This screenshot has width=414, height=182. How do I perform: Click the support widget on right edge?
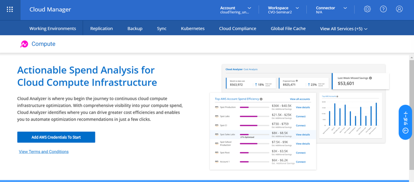pos(406,122)
